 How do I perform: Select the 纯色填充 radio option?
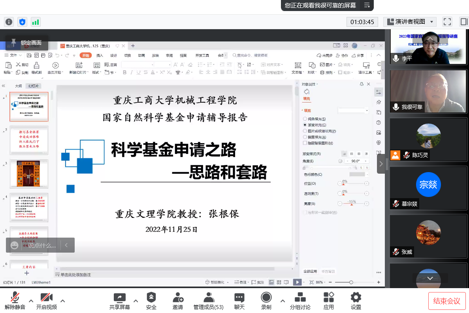click(x=305, y=119)
